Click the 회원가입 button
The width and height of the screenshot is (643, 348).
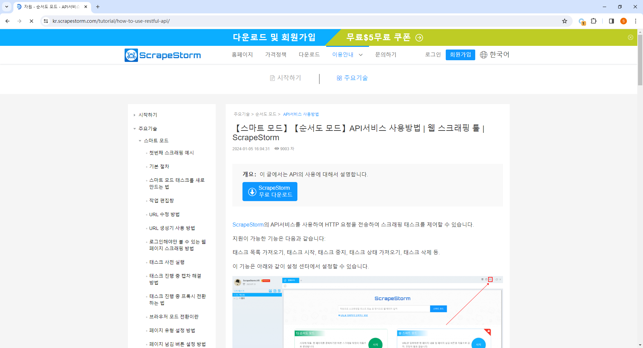coord(460,55)
